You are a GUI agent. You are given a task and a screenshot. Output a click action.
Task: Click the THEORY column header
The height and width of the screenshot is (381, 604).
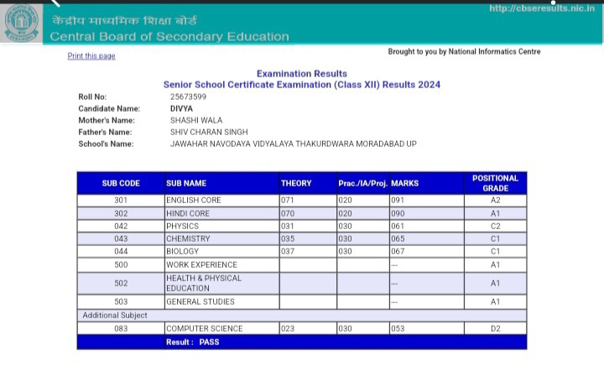(x=308, y=184)
